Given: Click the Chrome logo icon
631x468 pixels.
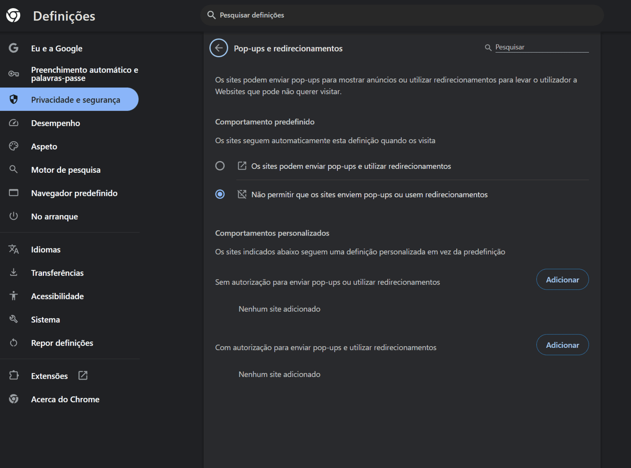Looking at the screenshot, I should pos(14,16).
